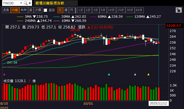Click the unlock padlock icon
Image resolution: width=184 pixels, height=109 pixels.
pyautogui.click(x=179, y=10)
